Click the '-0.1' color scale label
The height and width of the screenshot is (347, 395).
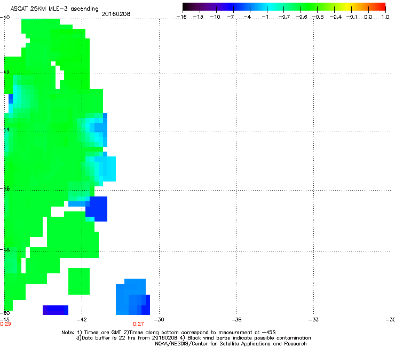[x=352, y=17]
